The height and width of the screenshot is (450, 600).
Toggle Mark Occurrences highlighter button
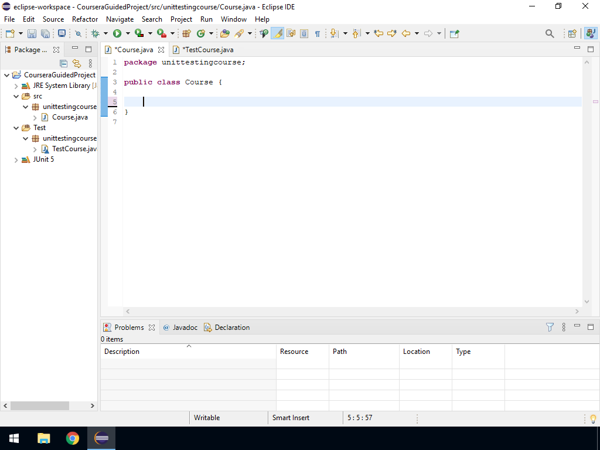point(278,34)
